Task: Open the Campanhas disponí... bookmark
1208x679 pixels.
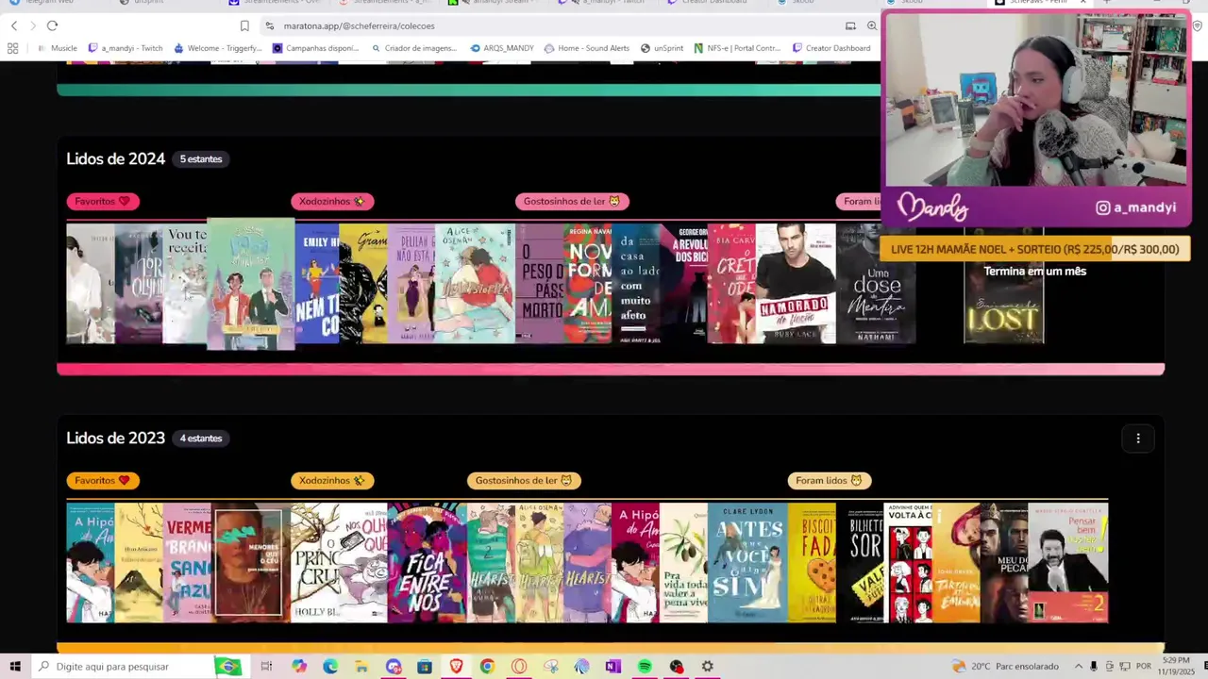Action: click(316, 48)
